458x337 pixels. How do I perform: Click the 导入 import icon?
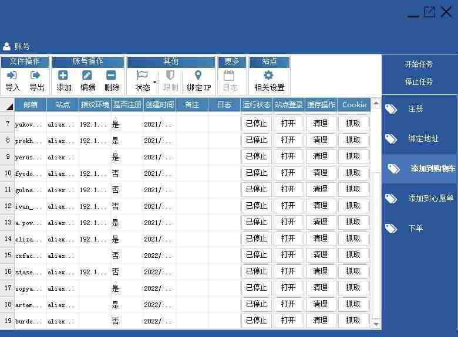tap(12, 76)
